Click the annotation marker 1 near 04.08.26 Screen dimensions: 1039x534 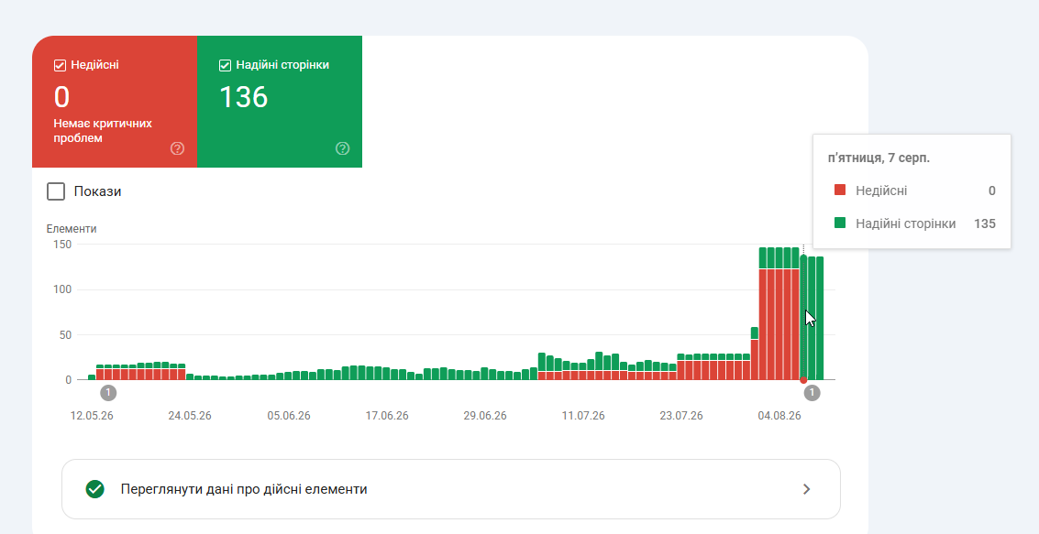pos(812,393)
